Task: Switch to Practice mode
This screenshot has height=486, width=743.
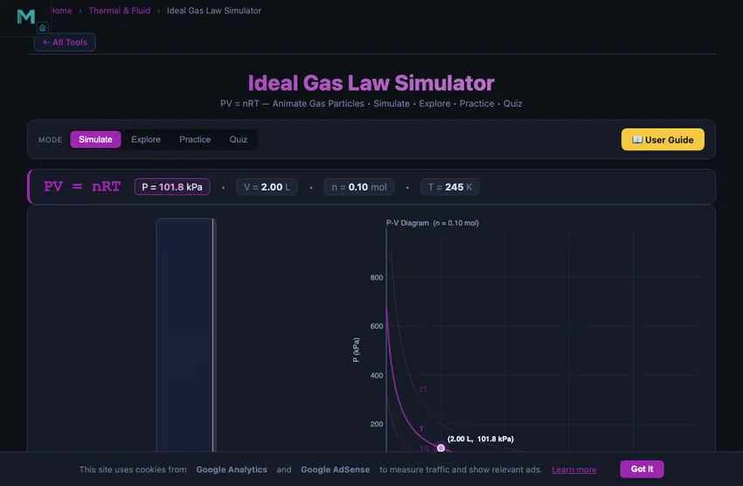Action: pos(195,139)
